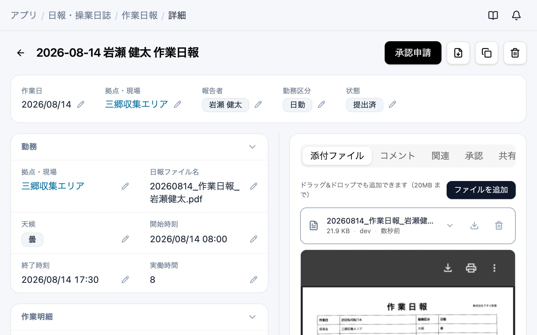Open 三郷収集エリア link in 勤務 section
The height and width of the screenshot is (335, 537).
coord(53,186)
